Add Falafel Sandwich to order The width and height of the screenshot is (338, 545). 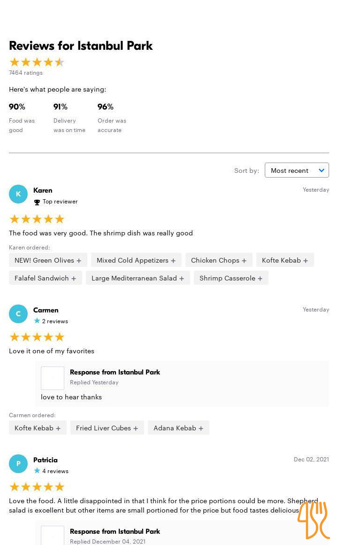pos(45,278)
